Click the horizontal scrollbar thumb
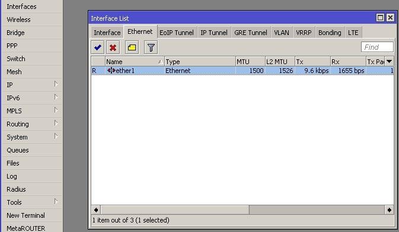 click(x=175, y=210)
